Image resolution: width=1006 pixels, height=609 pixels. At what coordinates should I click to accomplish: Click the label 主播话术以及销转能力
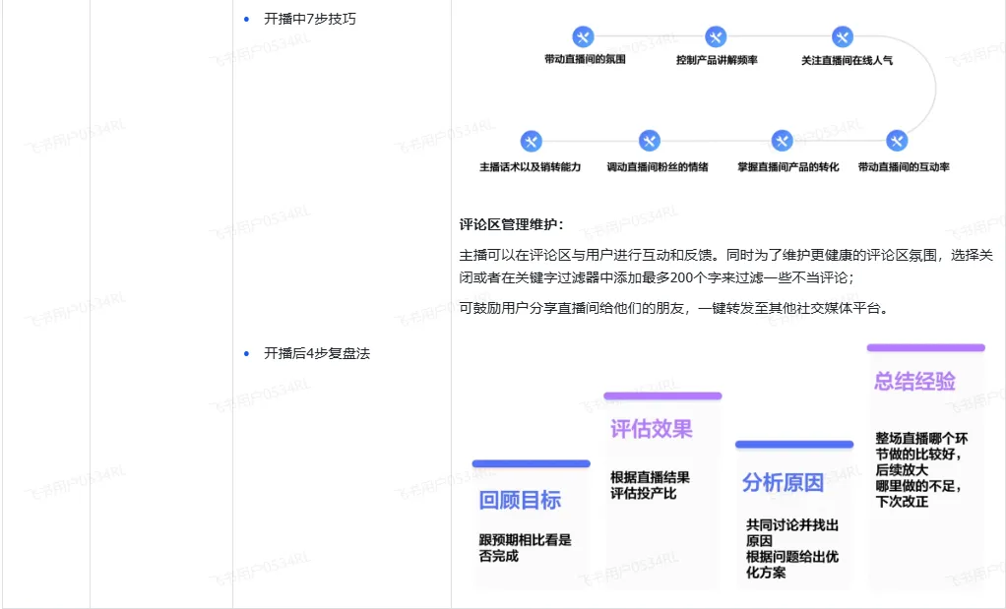point(530,166)
